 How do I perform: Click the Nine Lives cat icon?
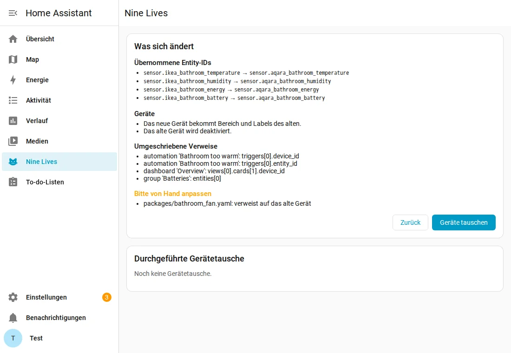[x=13, y=162]
